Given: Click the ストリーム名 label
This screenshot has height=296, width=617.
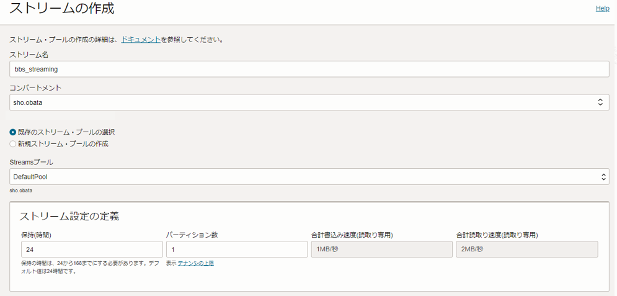Looking at the screenshot, I should point(29,55).
